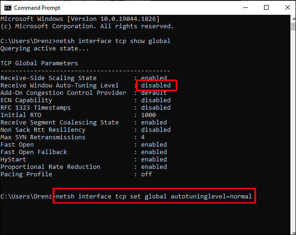Click the typed autotuninglevel=normal command line
The image size is (296, 235).
pos(154,197)
